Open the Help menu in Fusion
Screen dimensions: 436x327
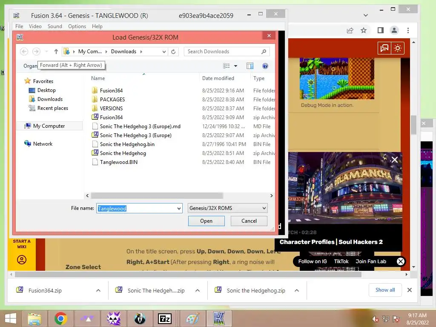(98, 26)
